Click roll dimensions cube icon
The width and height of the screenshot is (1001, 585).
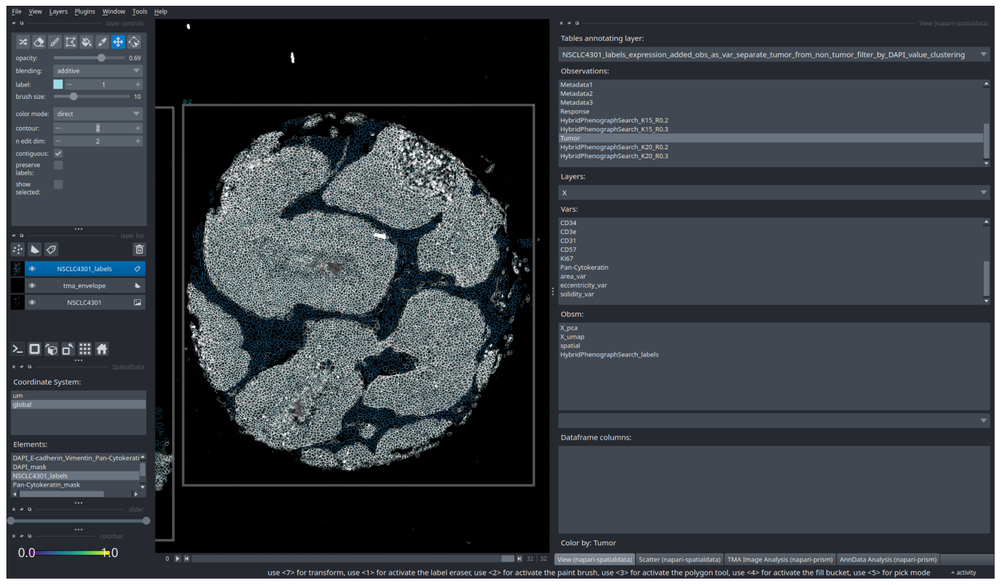51,349
